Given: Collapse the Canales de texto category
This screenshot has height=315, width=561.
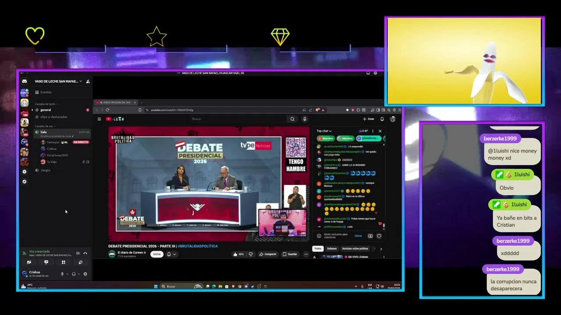Looking at the screenshot, I should pos(46,104).
